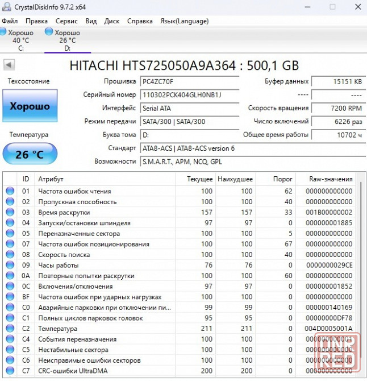Screen dimensions: 367x381
Task: Open the Файл menu
Action: 10,21
